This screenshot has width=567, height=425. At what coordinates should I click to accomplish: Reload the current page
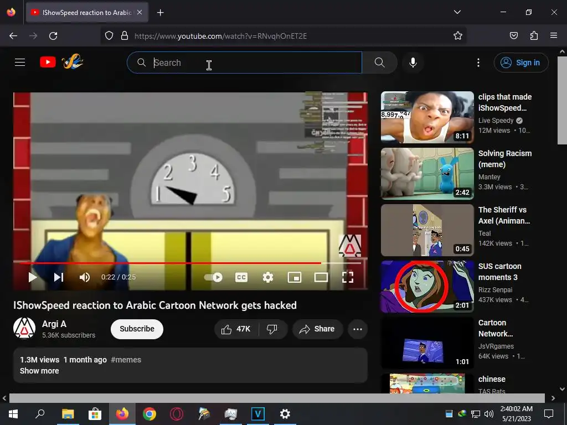[x=53, y=36]
